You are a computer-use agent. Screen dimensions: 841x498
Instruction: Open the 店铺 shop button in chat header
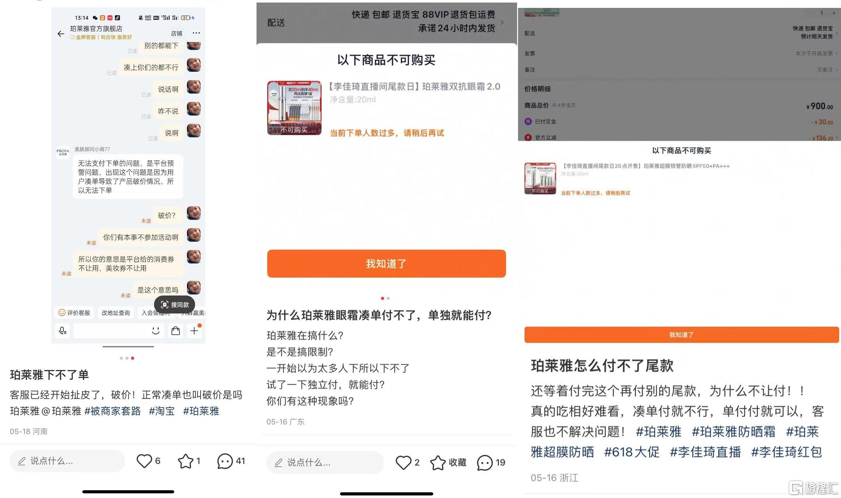[x=176, y=33]
